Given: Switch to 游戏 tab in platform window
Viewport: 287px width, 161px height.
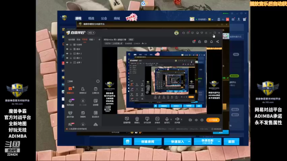Looking at the screenshot, I should point(78,18).
